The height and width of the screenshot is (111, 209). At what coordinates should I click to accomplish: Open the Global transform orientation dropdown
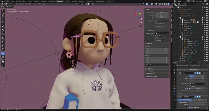[77, 4]
